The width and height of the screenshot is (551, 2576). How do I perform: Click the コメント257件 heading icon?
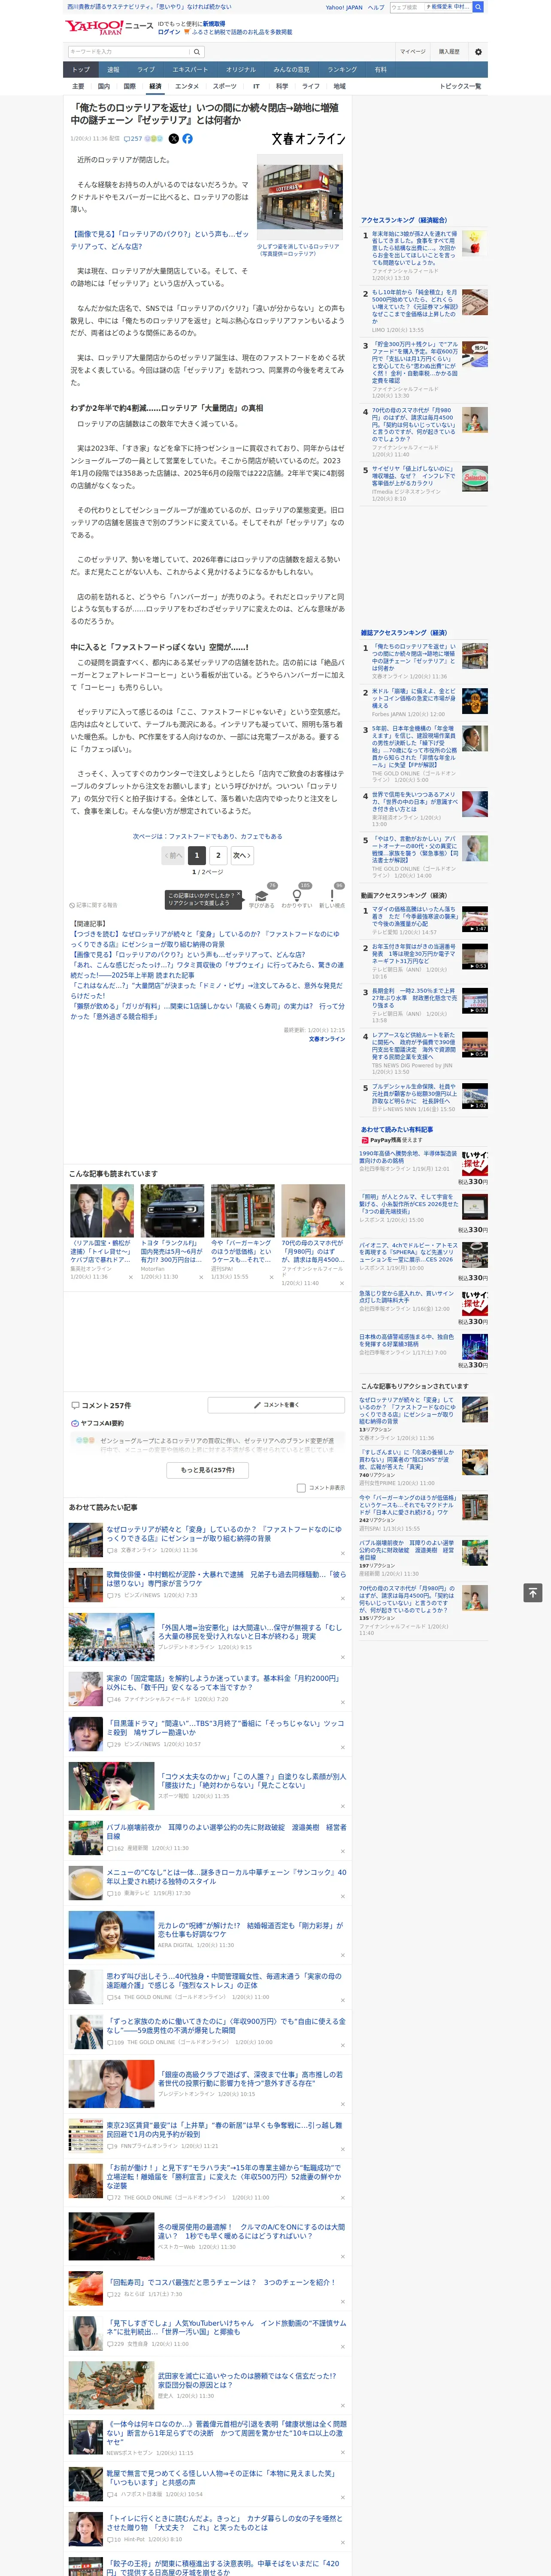click(x=75, y=1405)
